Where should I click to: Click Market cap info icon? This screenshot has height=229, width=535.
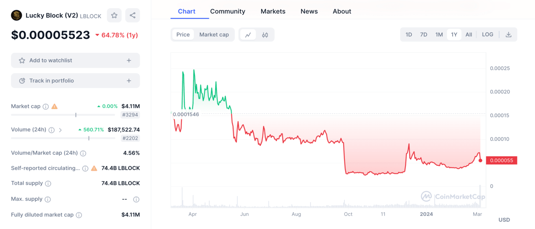[x=46, y=107]
